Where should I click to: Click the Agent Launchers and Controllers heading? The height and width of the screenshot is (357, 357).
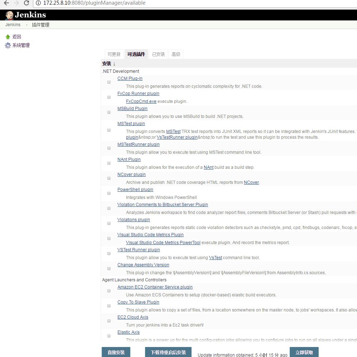pyautogui.click(x=134, y=280)
